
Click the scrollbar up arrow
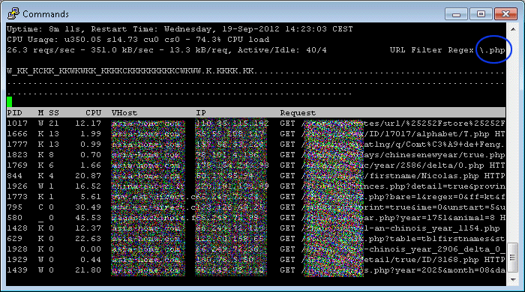[513, 29]
